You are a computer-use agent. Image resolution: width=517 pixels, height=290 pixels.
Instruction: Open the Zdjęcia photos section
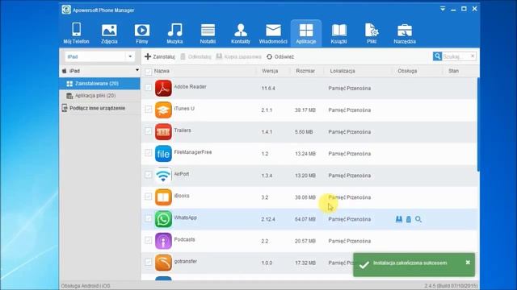(x=109, y=33)
